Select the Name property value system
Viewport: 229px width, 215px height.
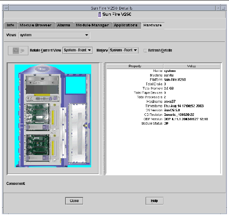tap(170, 71)
